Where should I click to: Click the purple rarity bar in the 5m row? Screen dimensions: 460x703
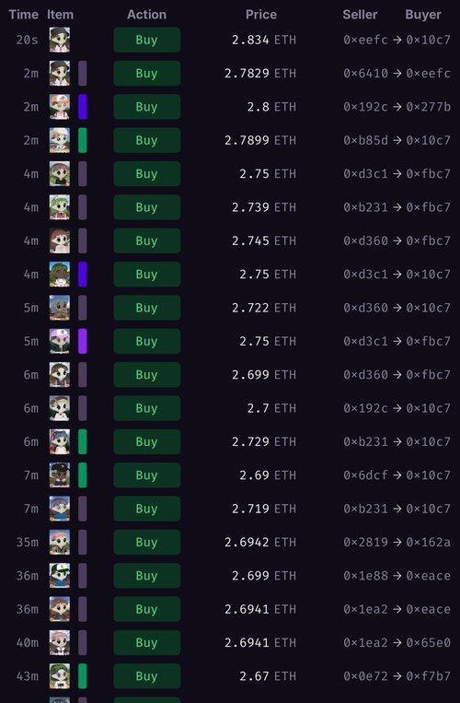[x=82, y=341]
